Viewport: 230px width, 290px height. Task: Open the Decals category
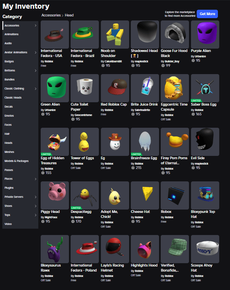(x=21, y=107)
